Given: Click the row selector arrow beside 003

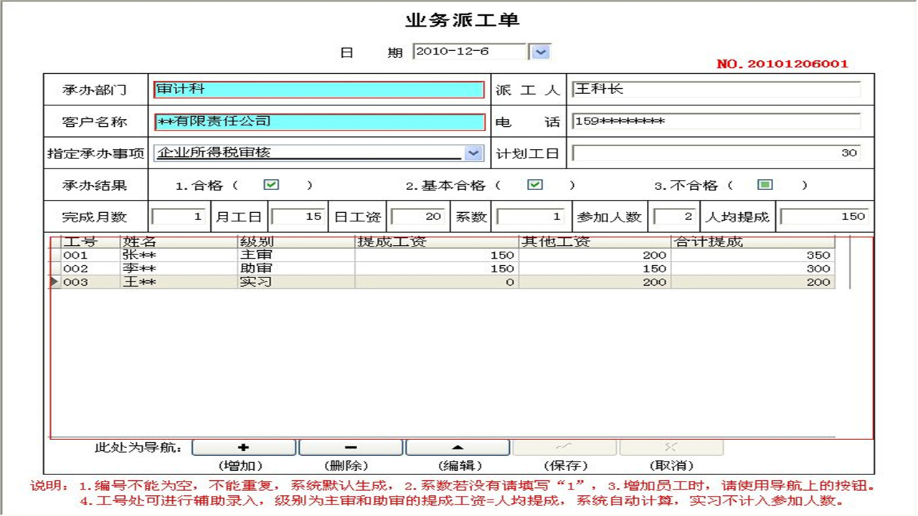Looking at the screenshot, I should coord(57,282).
